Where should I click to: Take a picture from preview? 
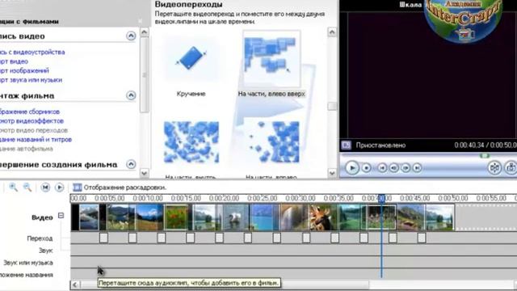tap(511, 167)
